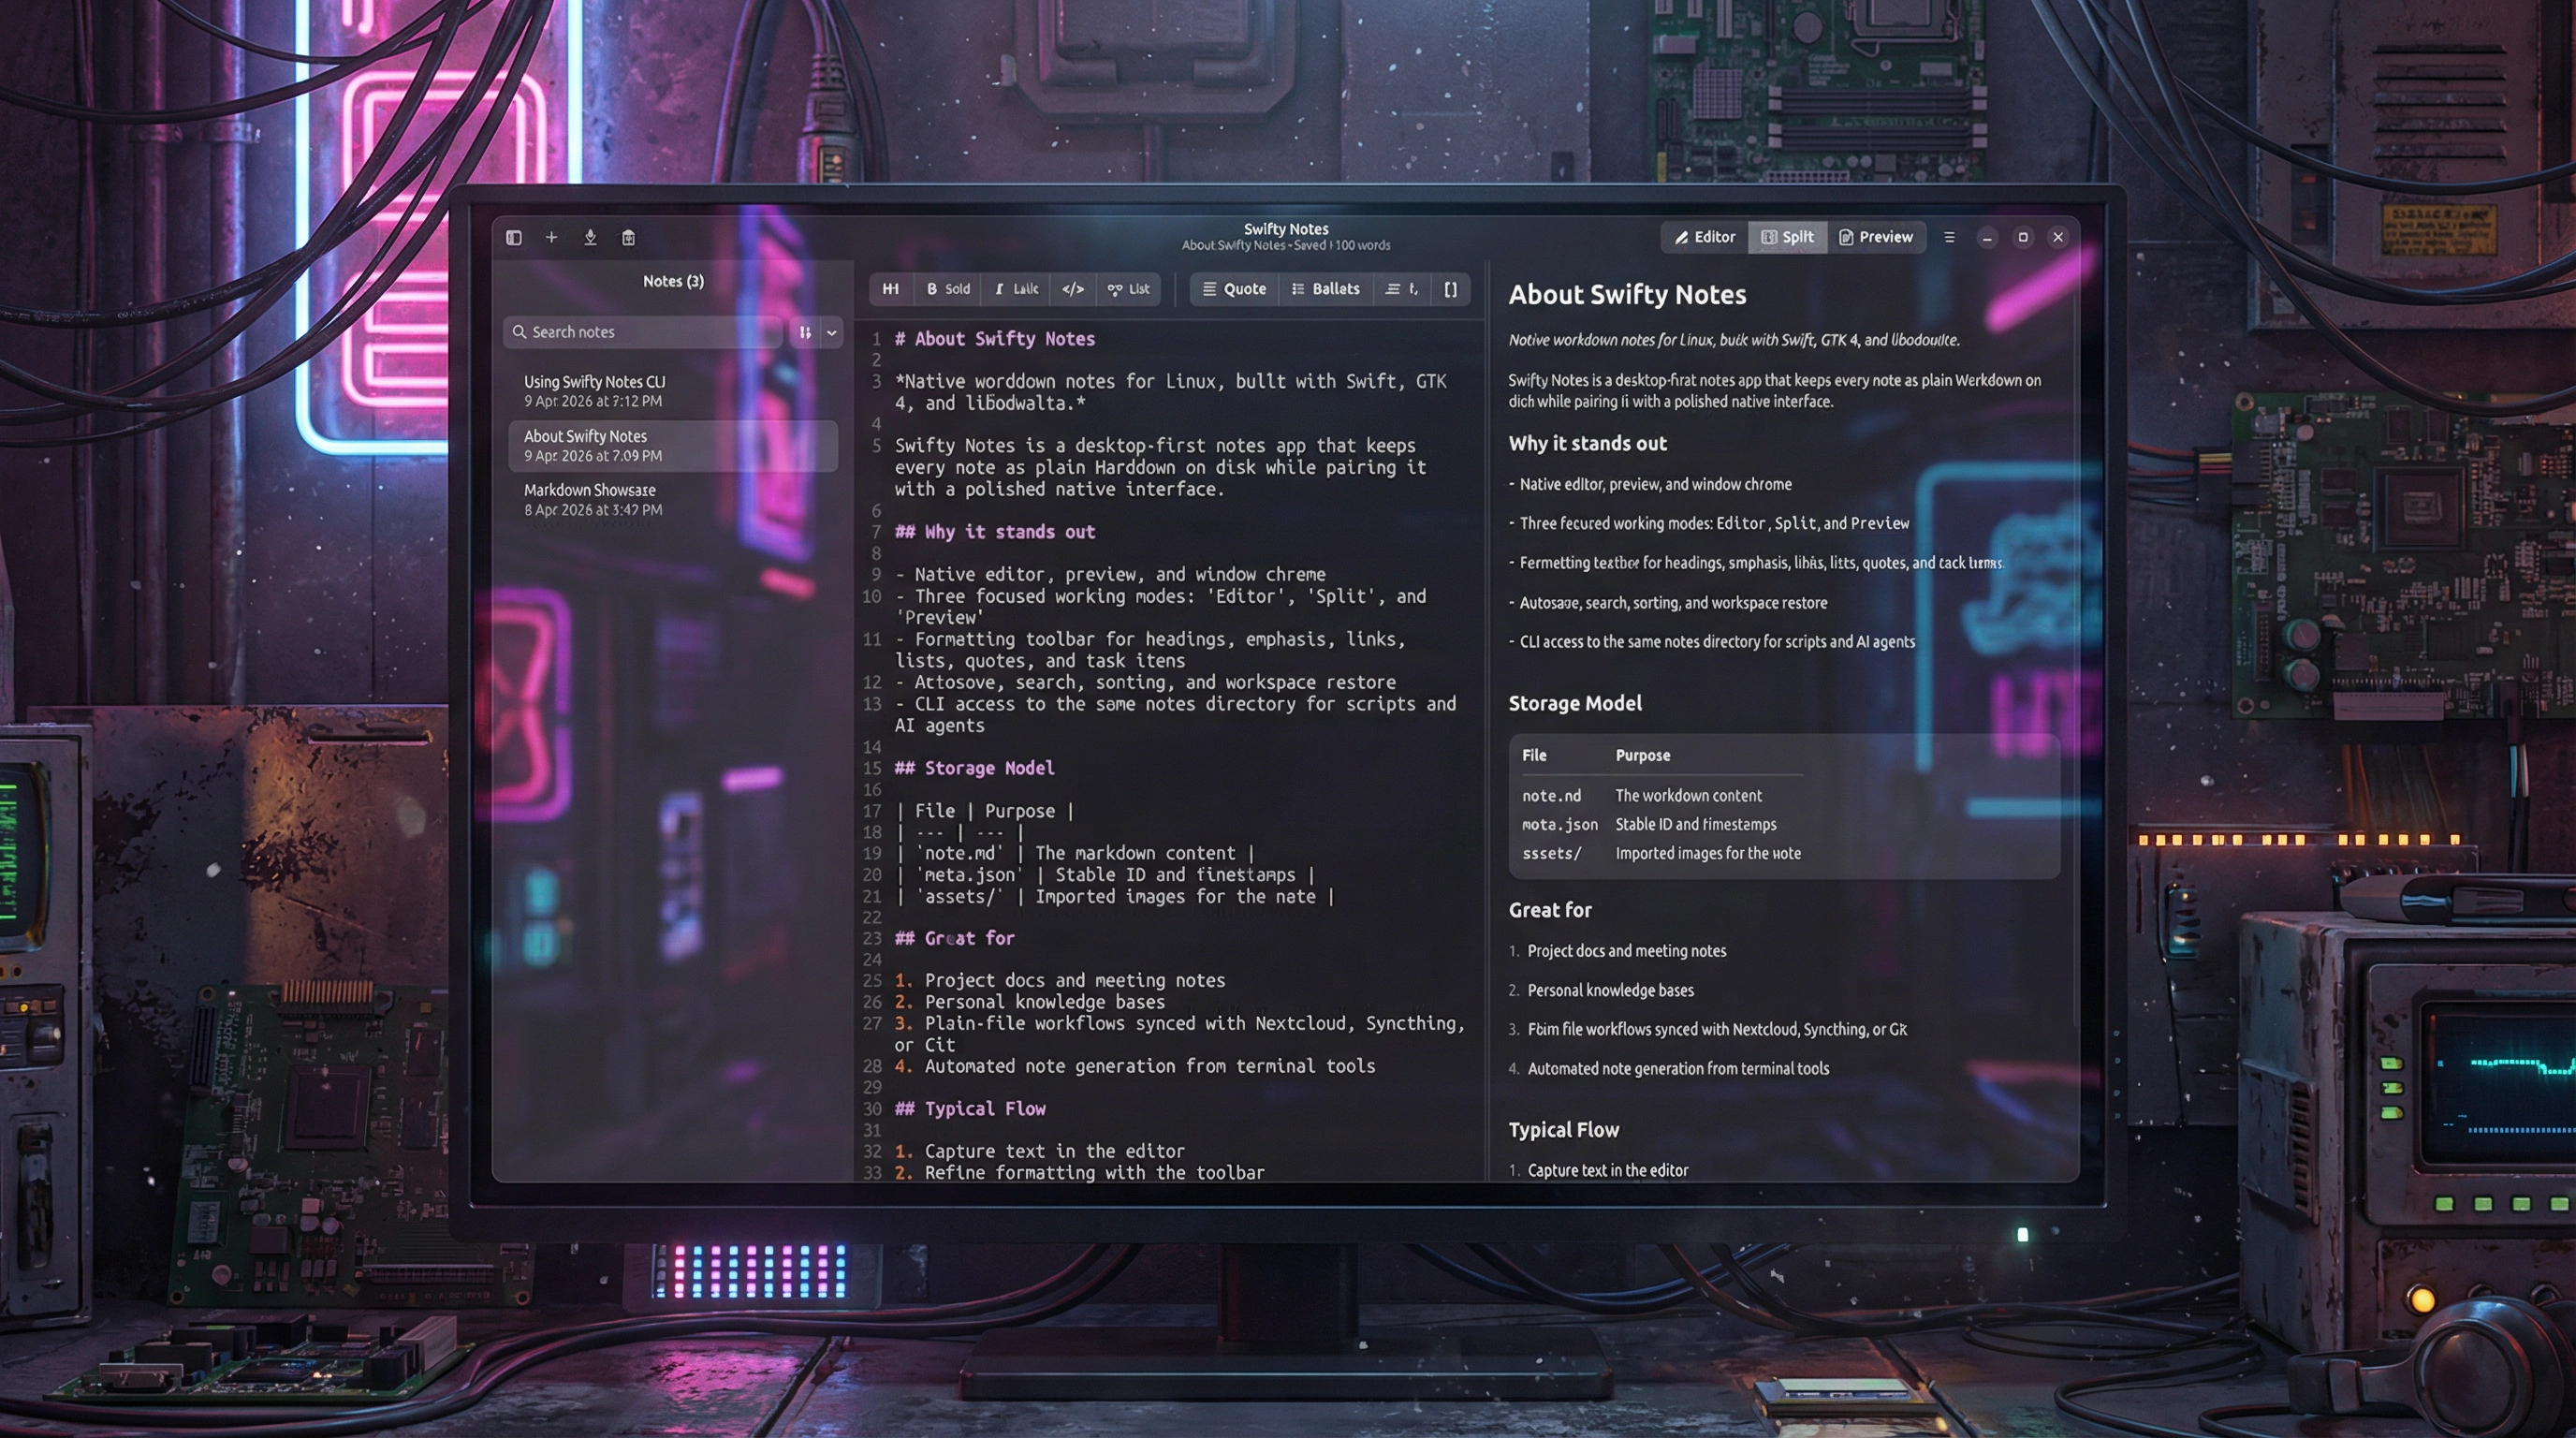Select the Split view mode
This screenshot has height=1438, width=2576.
point(1787,237)
